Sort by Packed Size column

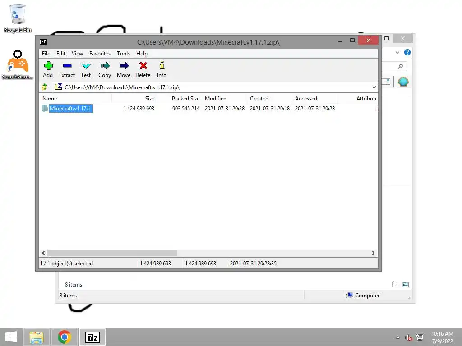[x=179, y=99]
